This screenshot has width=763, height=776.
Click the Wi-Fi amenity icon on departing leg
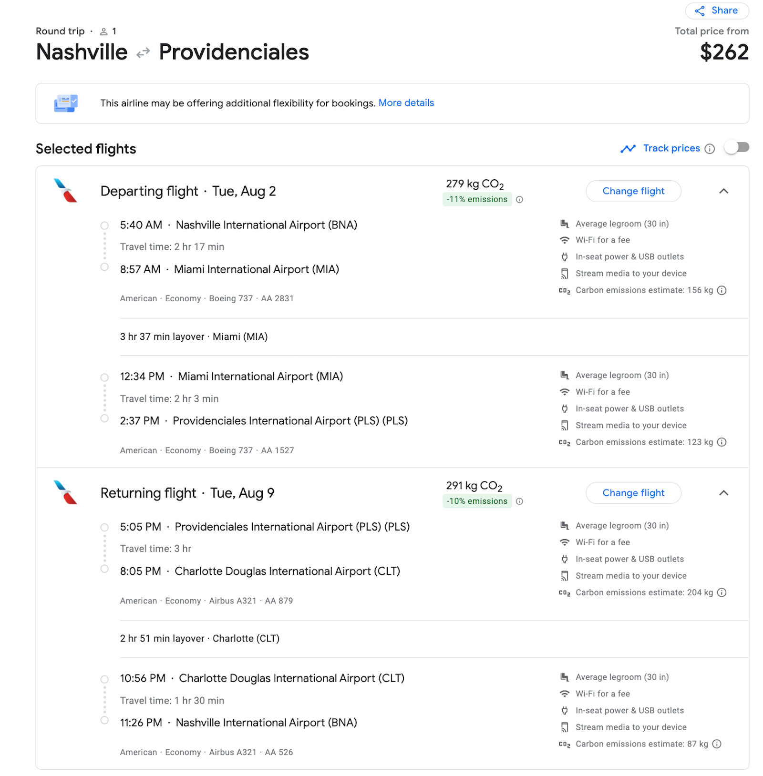(x=565, y=240)
